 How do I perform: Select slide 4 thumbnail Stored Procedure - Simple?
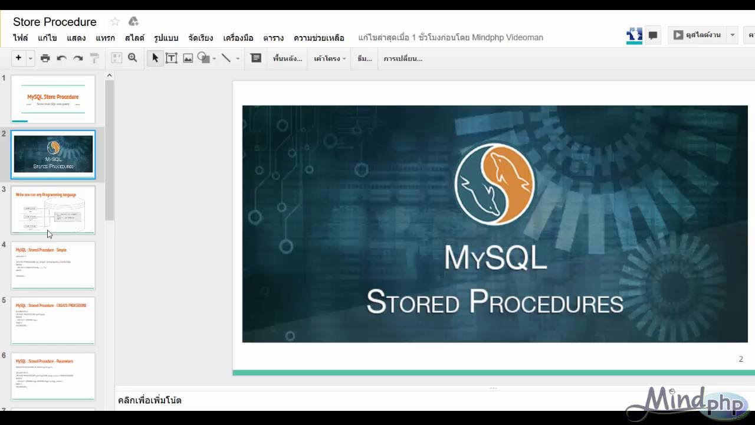point(53,265)
